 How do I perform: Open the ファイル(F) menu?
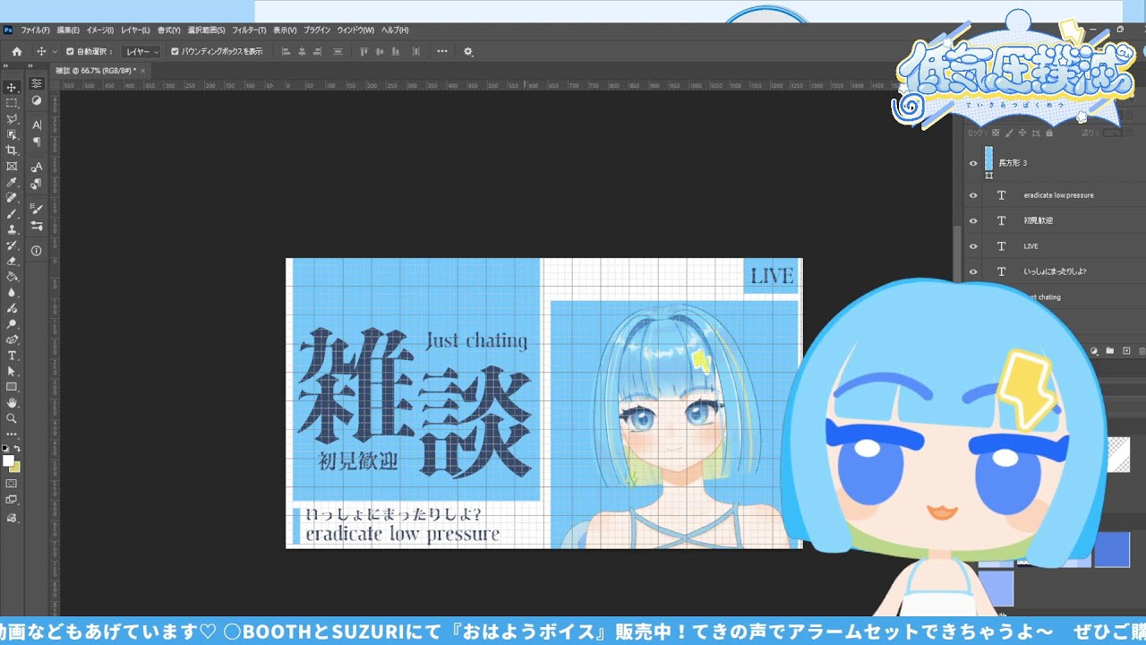click(35, 30)
